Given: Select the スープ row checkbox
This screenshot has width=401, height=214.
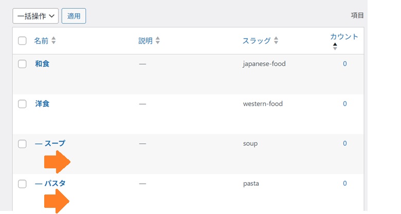Looking at the screenshot, I should (x=22, y=144).
